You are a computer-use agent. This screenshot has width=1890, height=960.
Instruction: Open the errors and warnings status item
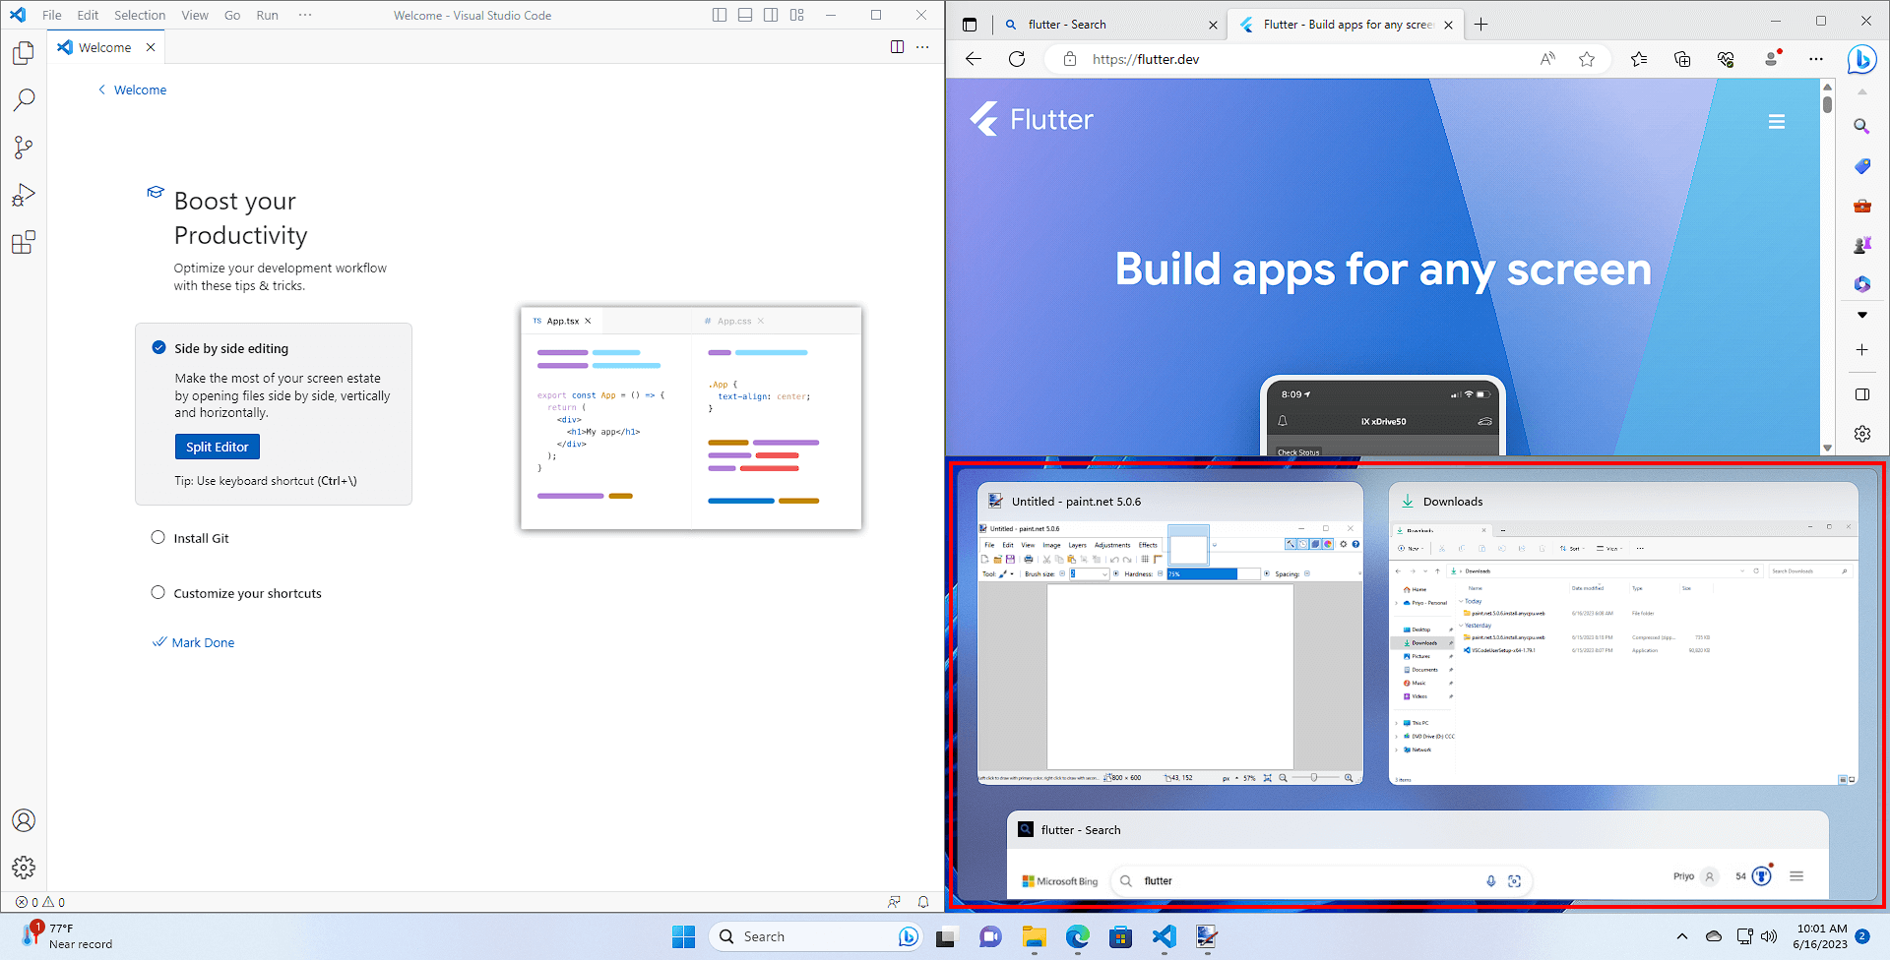point(40,902)
